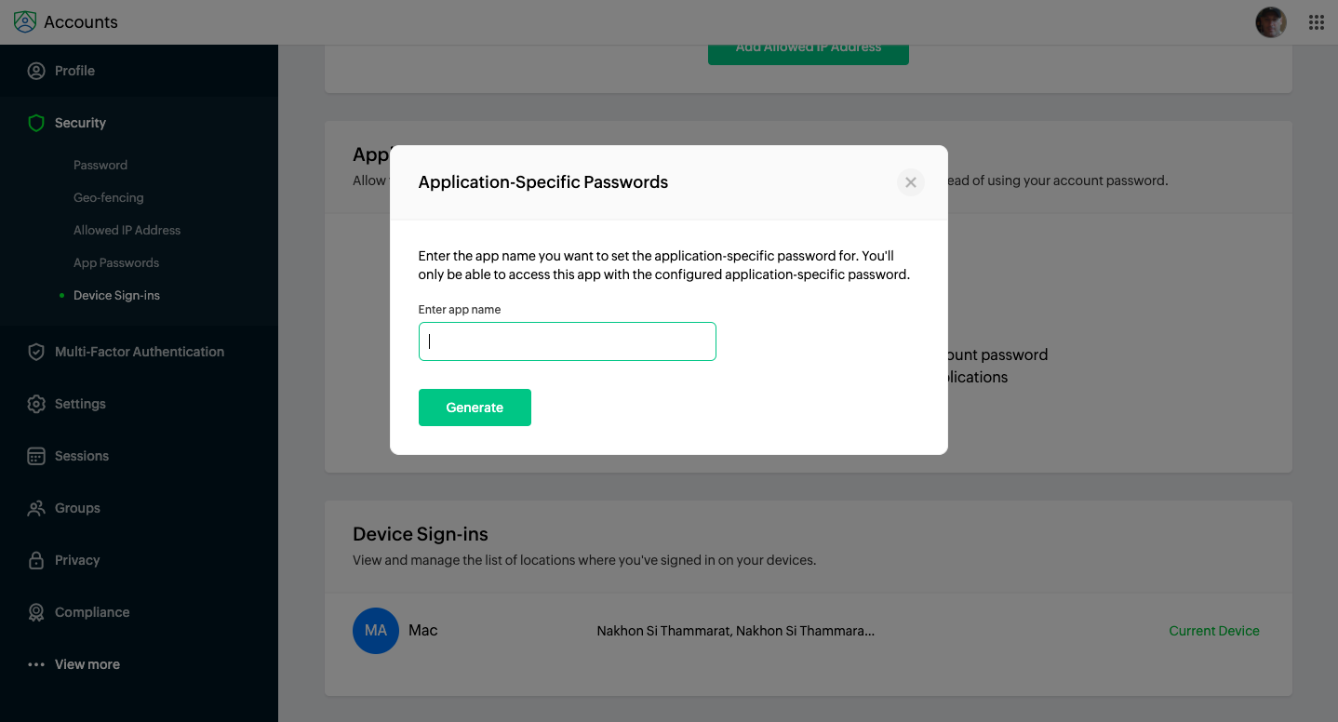Click the user profile avatar
The width and height of the screenshot is (1338, 722).
click(x=1270, y=22)
